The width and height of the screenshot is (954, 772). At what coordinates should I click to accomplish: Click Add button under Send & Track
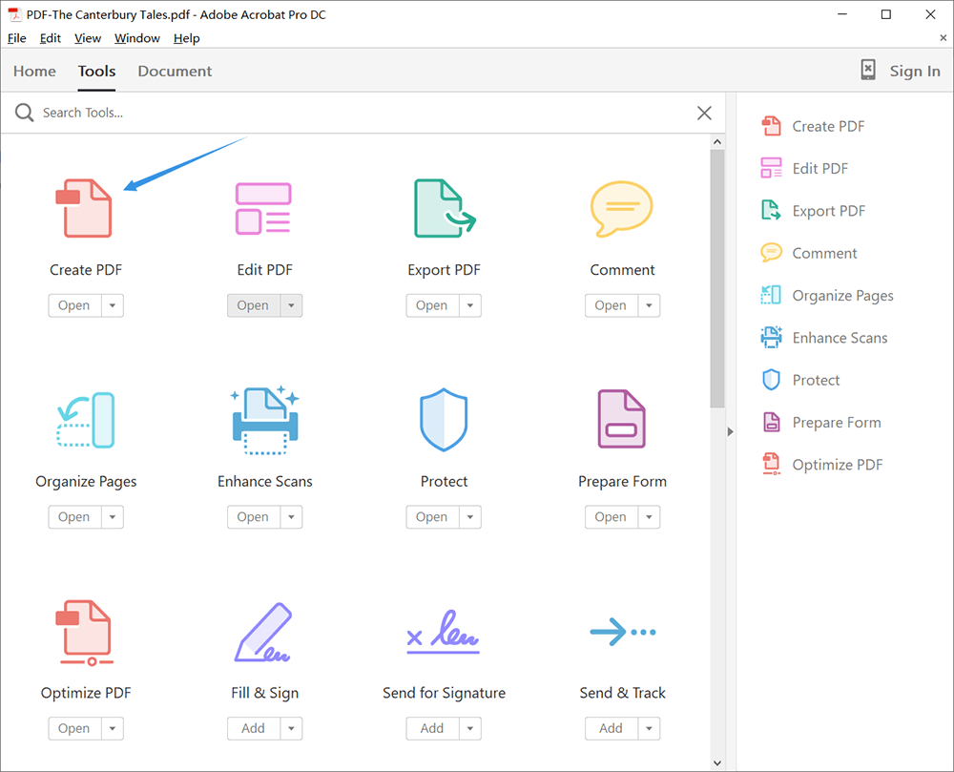[x=611, y=729]
